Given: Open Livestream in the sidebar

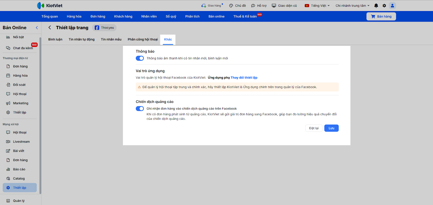Looking at the screenshot, I should pyautogui.click(x=21, y=142).
